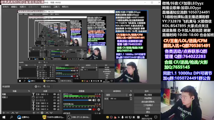Move the scene down with the scenes arrow
The width and height of the screenshot is (214, 120).
17,113
